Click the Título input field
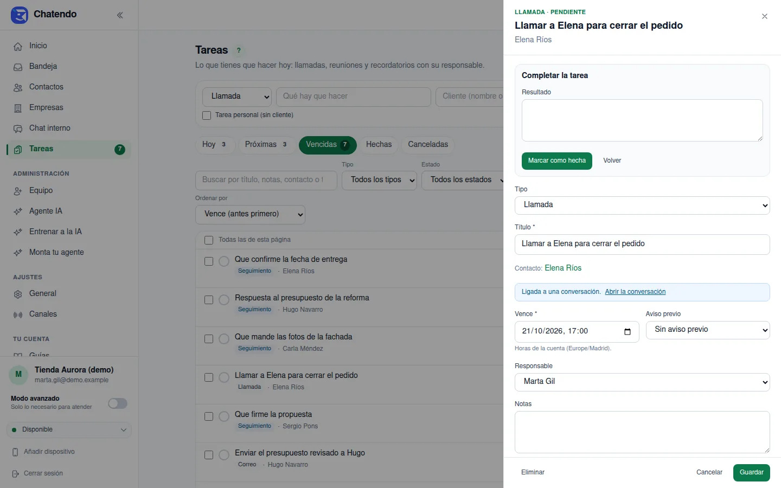The height and width of the screenshot is (488, 781). (642, 245)
